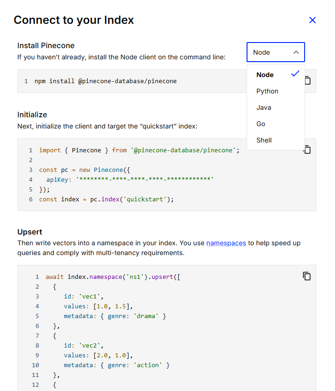Click the import Pinecone code line
This screenshot has width=335, height=391.
139,150
